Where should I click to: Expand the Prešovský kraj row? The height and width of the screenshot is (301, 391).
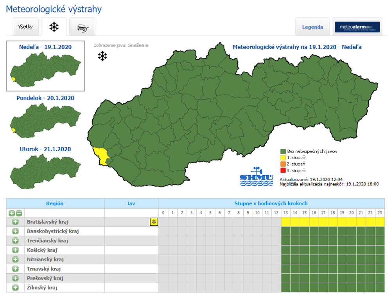pyautogui.click(x=16, y=278)
